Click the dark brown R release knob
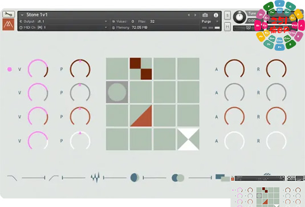This screenshot has height=207, width=305. 276,69
